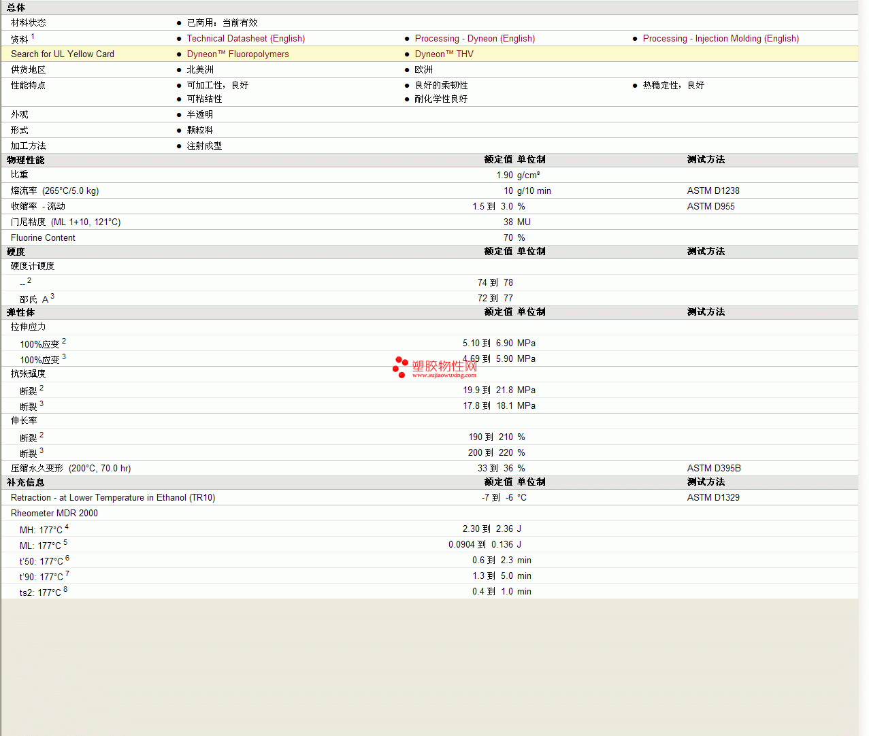This screenshot has height=736, width=869.
Task: Select the '颗粒料' form value
Action: point(200,131)
